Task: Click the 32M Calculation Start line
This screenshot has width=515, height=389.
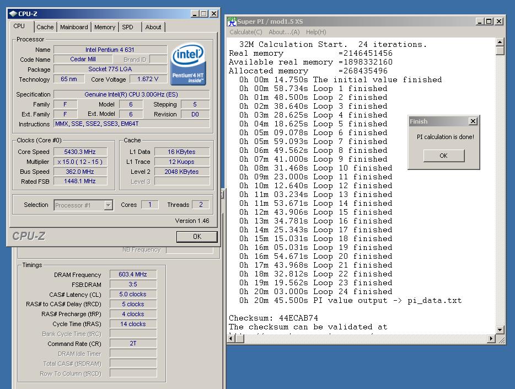Action: tap(333, 44)
